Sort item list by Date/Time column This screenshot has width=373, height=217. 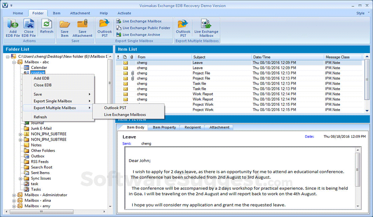point(288,57)
